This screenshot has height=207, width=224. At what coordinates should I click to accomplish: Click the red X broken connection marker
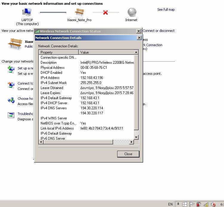click(x=105, y=13)
